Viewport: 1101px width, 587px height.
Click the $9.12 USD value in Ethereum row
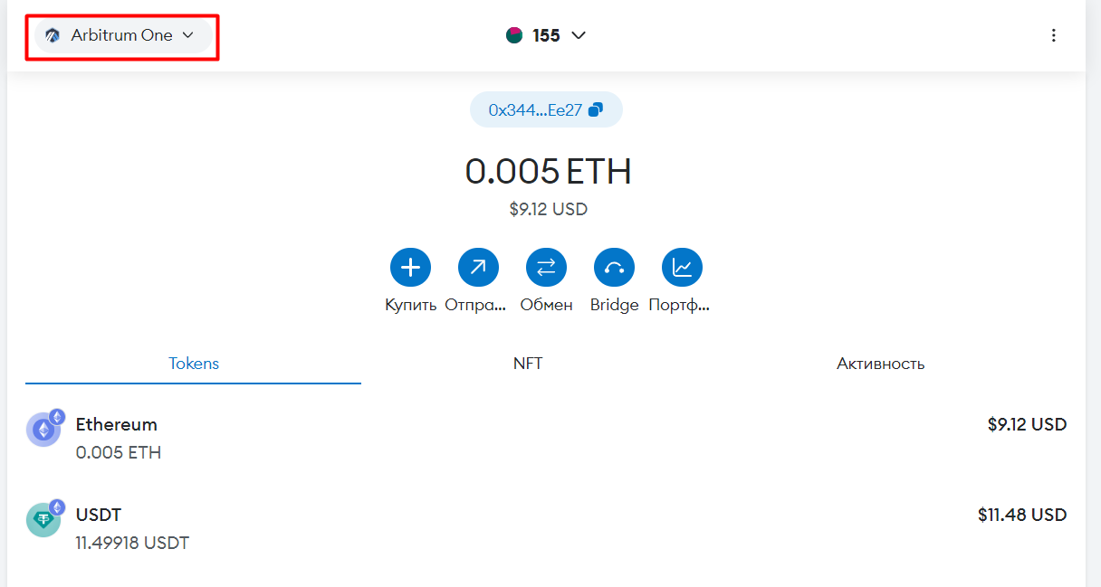tap(1027, 424)
